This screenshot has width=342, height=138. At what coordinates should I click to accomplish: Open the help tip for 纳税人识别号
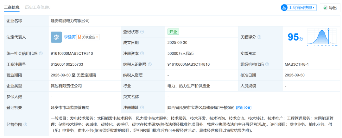point(149,64)
